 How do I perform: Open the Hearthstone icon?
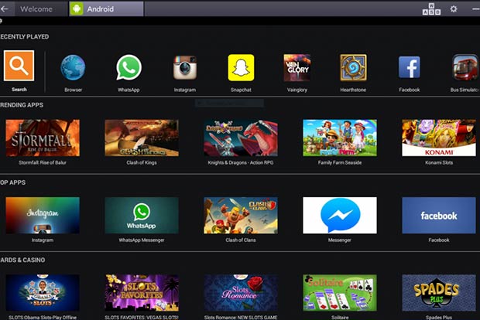tap(353, 67)
